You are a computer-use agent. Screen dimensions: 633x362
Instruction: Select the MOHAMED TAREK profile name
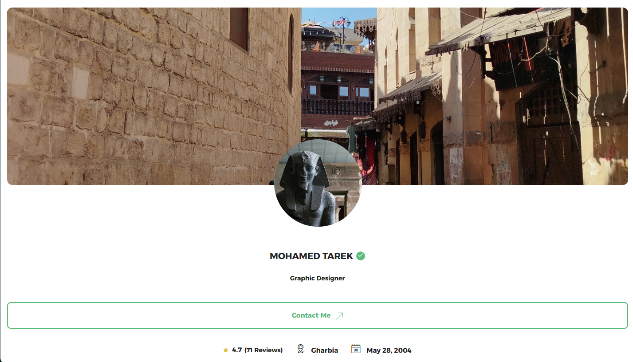[x=311, y=256]
